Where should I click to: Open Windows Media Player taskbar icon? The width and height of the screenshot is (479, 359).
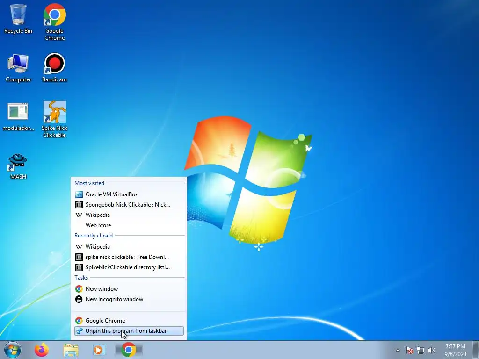(99, 350)
